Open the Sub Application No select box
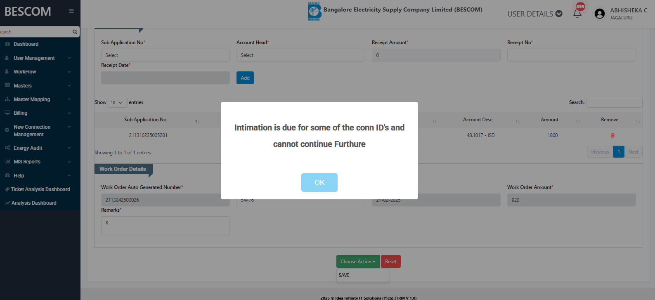The height and width of the screenshot is (300, 655). pos(166,55)
